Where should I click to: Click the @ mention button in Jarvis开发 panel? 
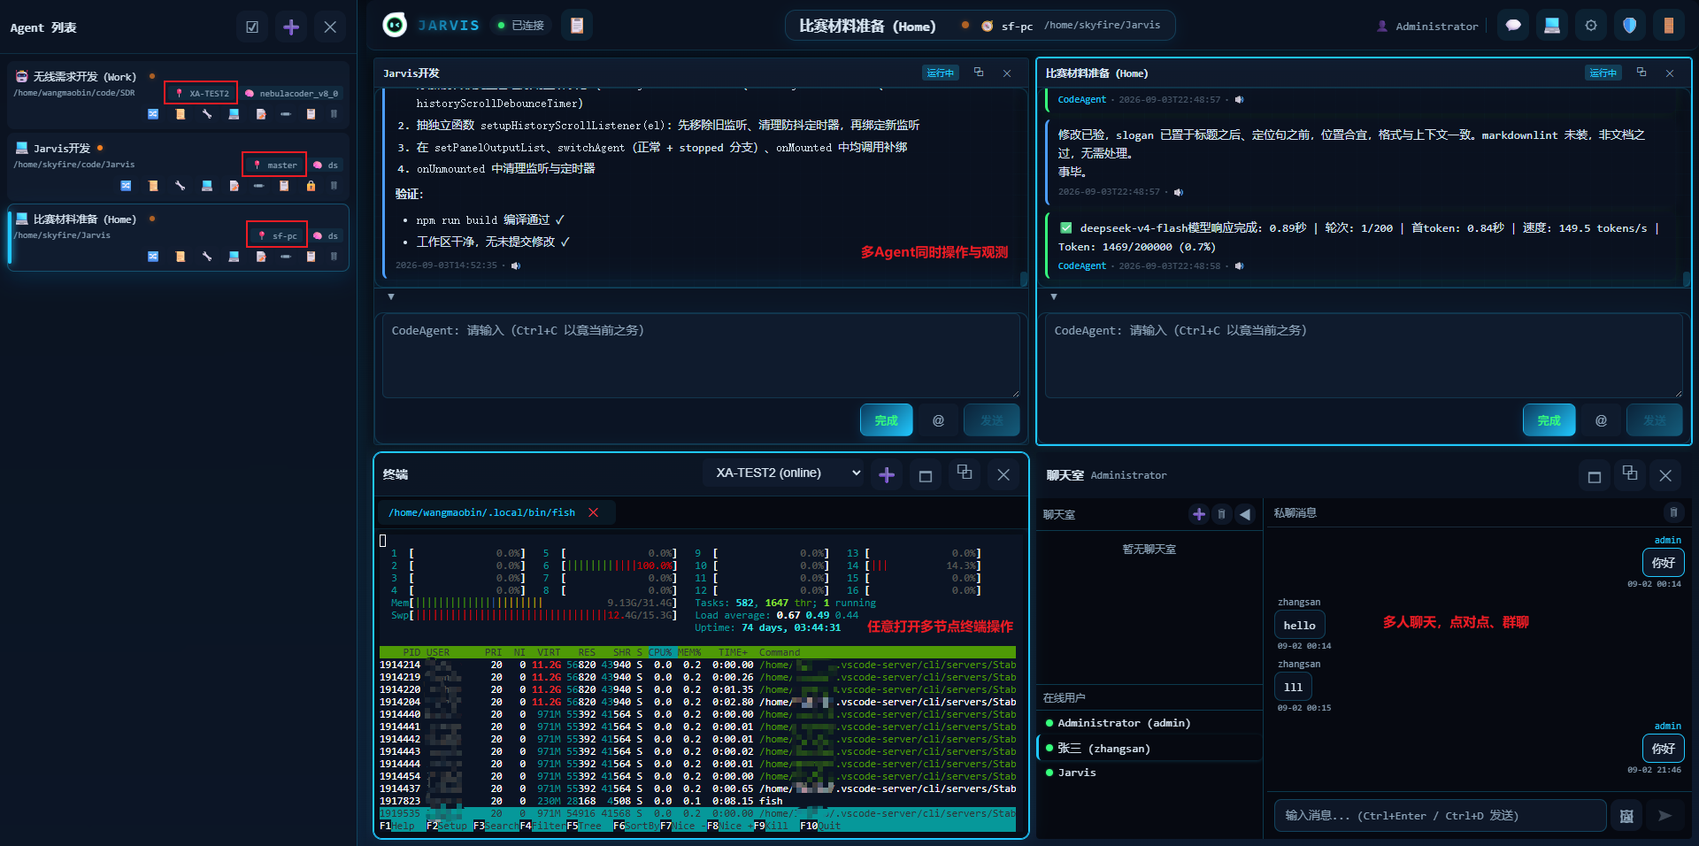click(938, 420)
